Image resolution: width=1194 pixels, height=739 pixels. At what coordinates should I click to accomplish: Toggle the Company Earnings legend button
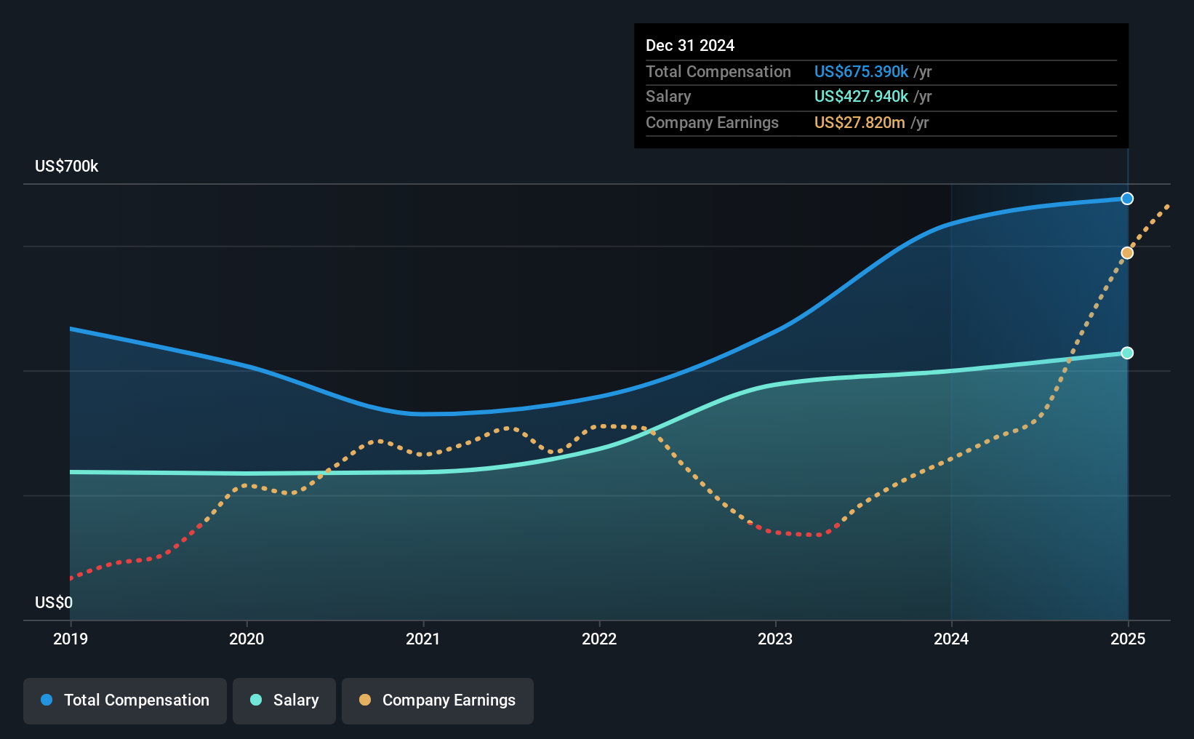coord(438,700)
